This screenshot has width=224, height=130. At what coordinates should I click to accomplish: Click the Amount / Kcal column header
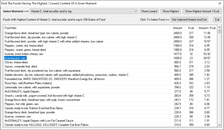(207, 28)
